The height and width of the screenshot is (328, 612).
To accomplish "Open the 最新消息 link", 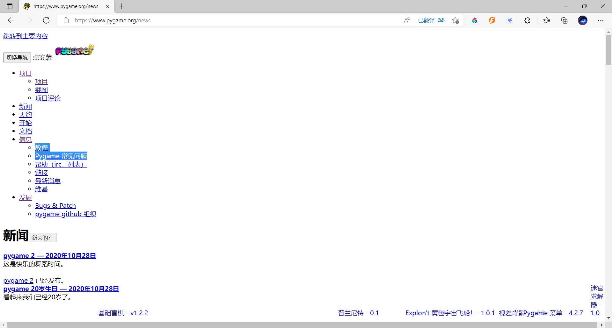I will tap(48, 181).
